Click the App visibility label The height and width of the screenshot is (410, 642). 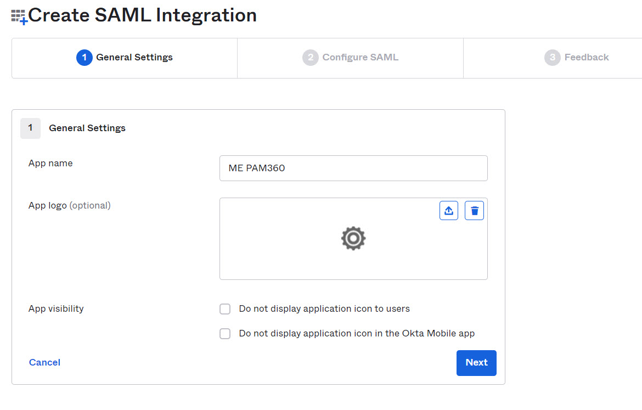(x=56, y=308)
